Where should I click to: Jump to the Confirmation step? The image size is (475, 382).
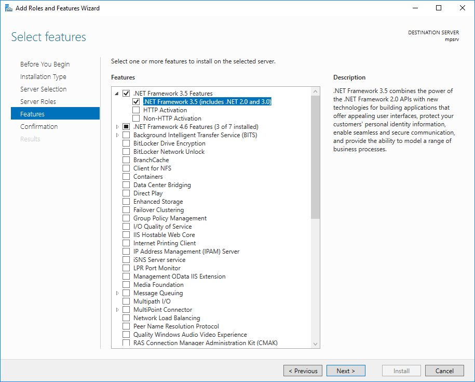tap(39, 126)
